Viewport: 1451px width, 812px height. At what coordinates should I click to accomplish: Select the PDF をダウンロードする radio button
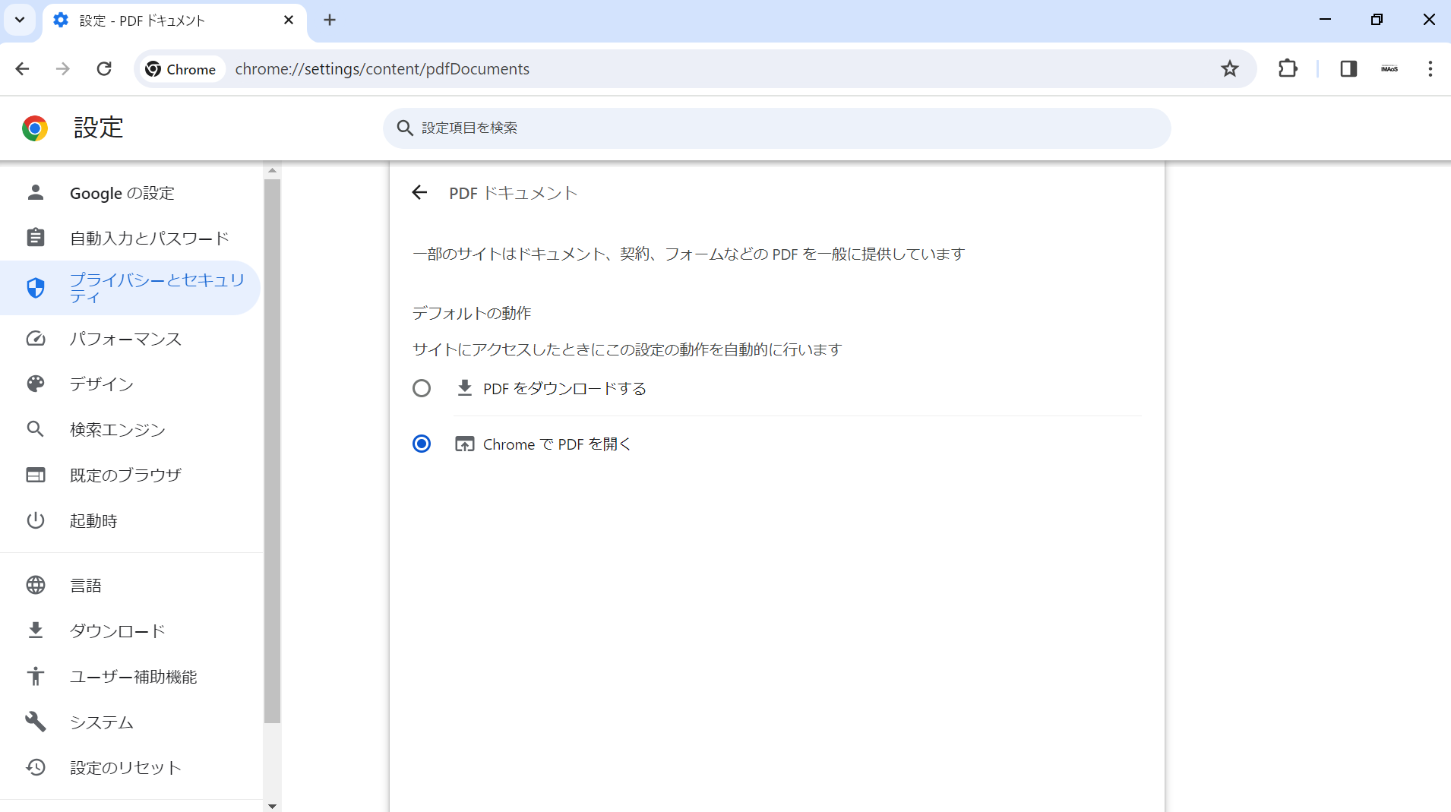tap(422, 388)
